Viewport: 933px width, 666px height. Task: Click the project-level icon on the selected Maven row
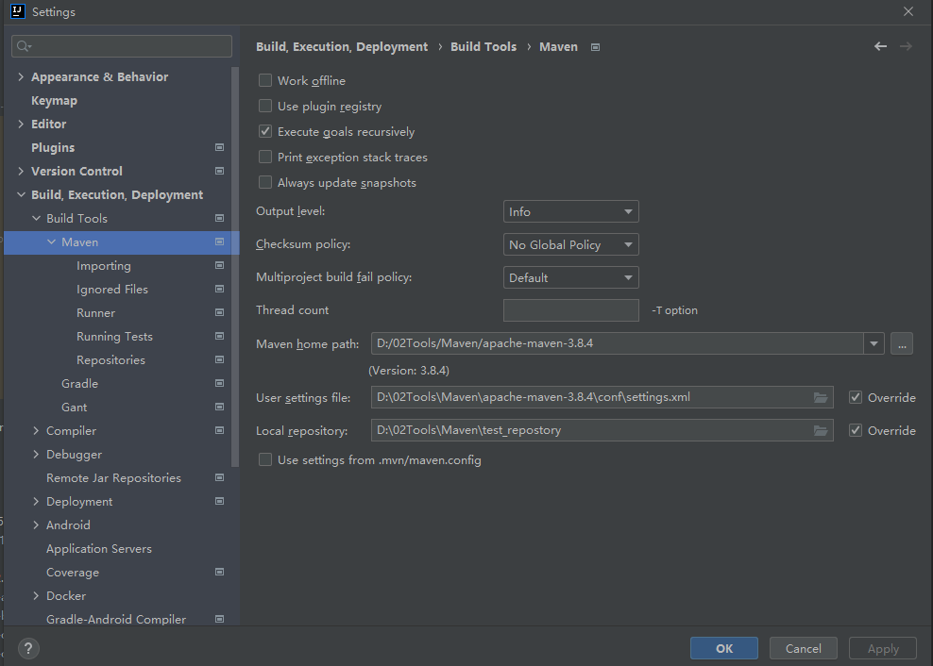[220, 242]
